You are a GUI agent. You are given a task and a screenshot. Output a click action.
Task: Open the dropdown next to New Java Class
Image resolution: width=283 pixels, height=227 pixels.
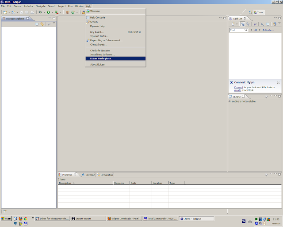[77, 12]
